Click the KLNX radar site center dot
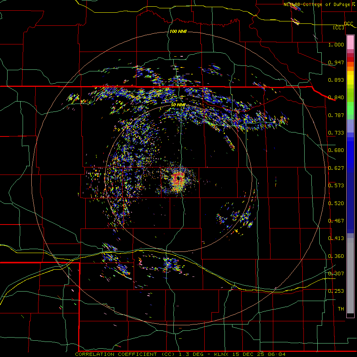This screenshot has height=357, width=357. tap(179, 179)
